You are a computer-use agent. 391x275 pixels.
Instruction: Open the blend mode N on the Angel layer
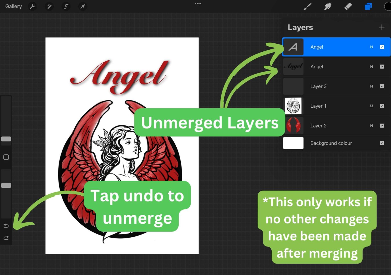(x=371, y=47)
